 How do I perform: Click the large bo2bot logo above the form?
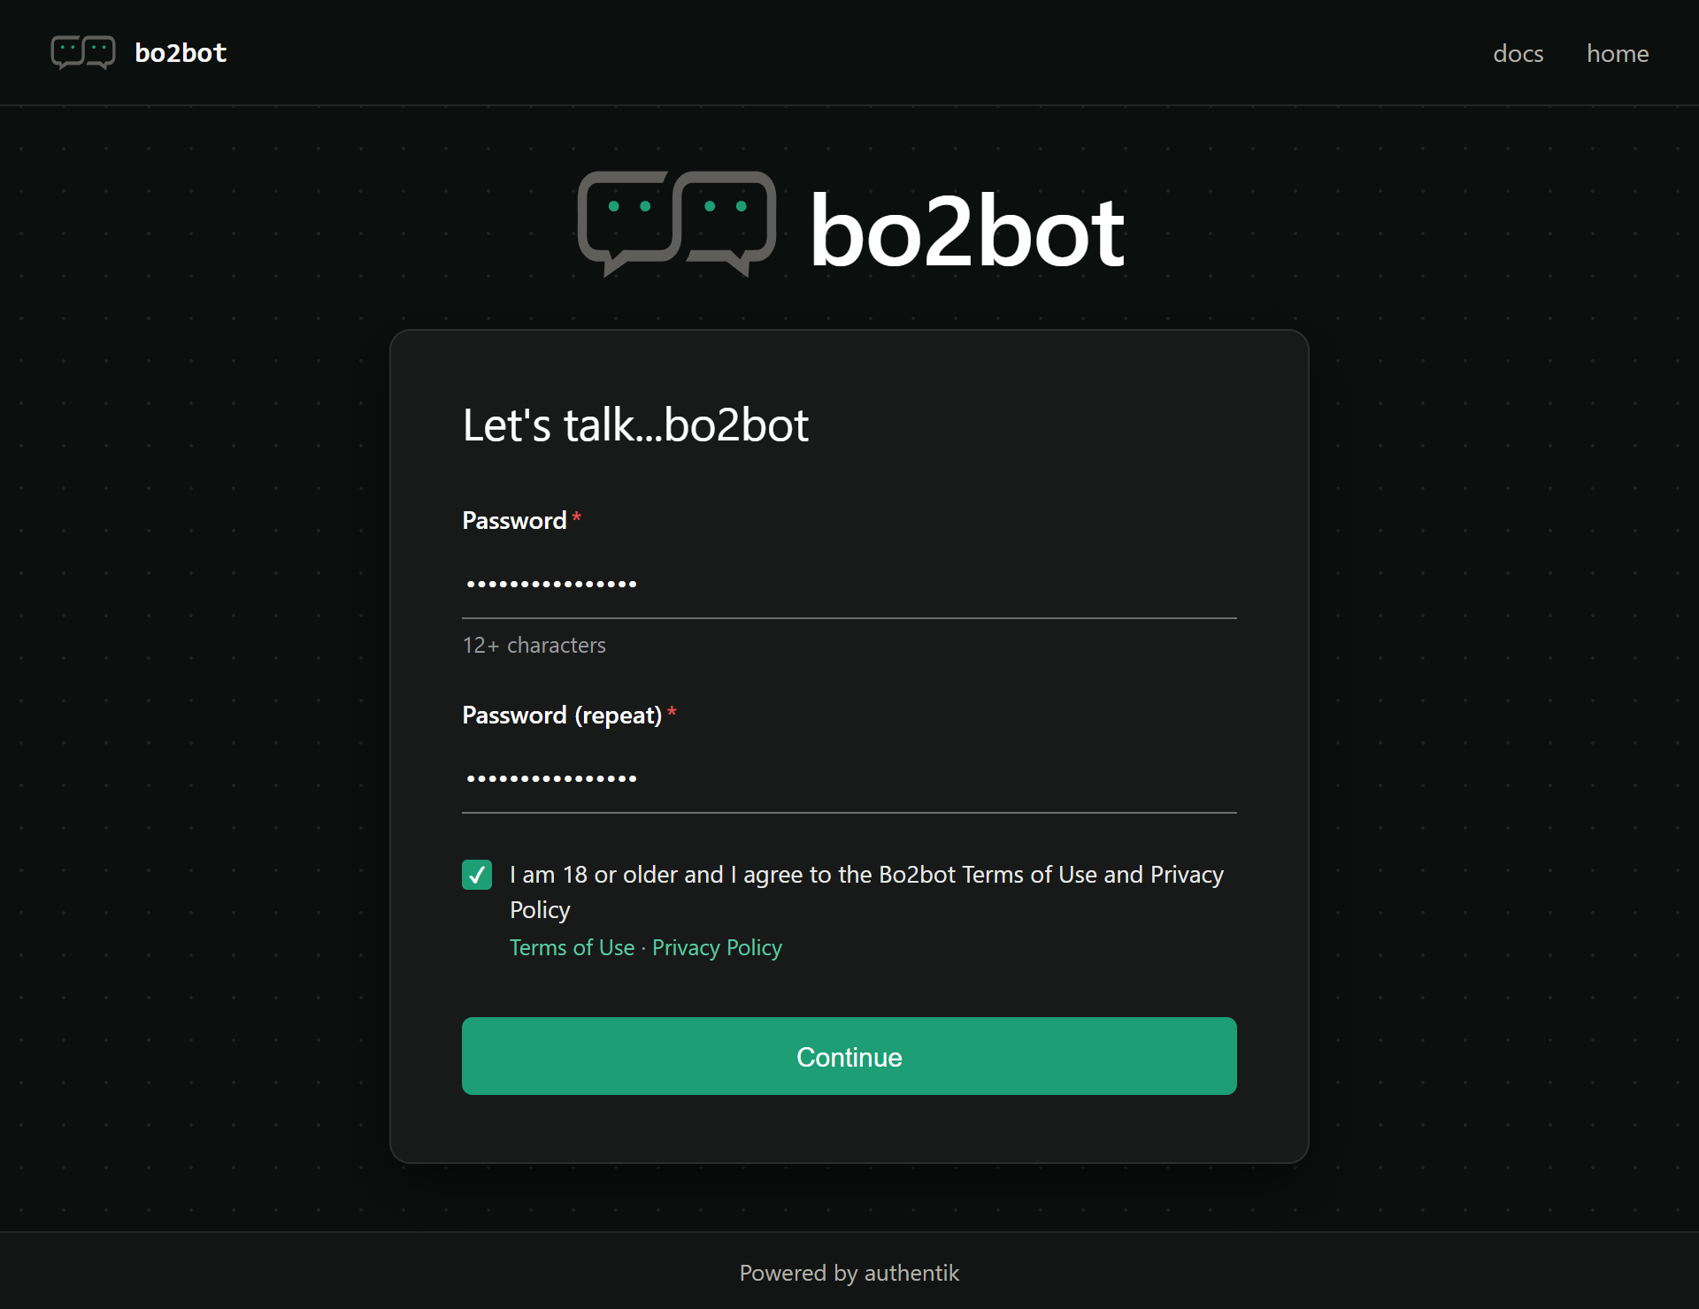pos(850,225)
